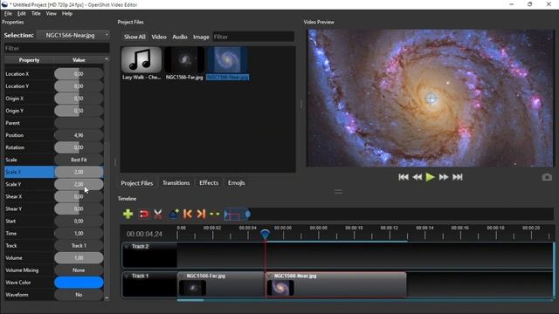Open the File menu

click(x=8, y=14)
